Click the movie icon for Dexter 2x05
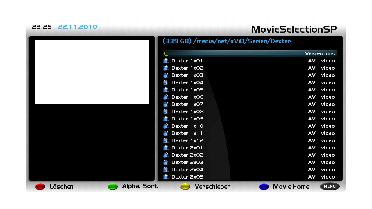 166,177
